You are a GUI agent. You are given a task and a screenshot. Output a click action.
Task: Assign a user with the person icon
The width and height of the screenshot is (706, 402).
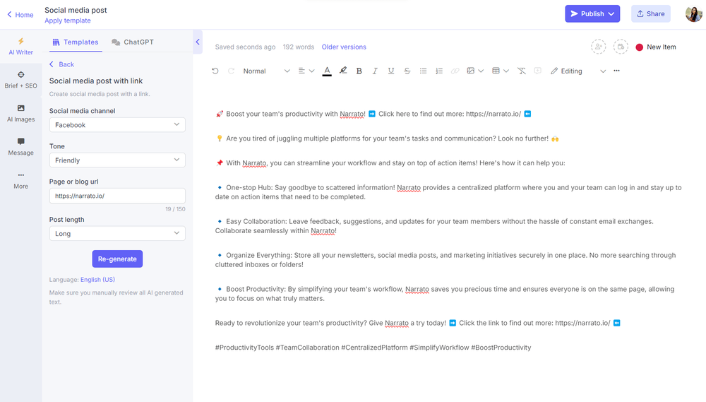599,47
